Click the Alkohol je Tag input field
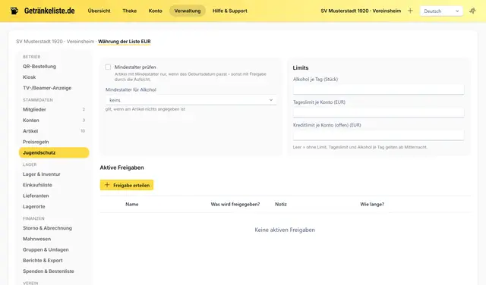 coord(378,89)
